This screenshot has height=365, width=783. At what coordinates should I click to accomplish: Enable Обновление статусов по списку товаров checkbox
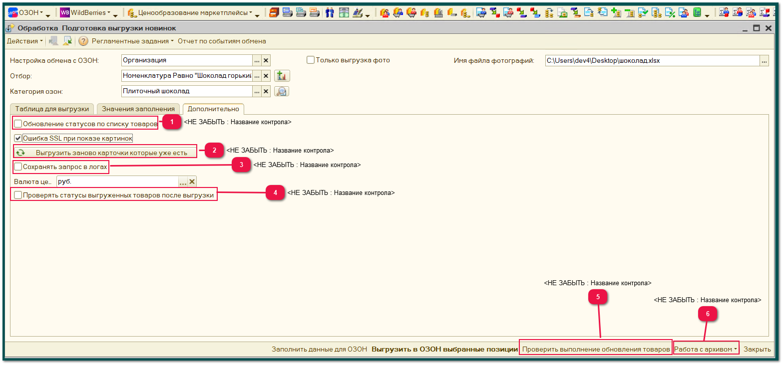(x=18, y=123)
